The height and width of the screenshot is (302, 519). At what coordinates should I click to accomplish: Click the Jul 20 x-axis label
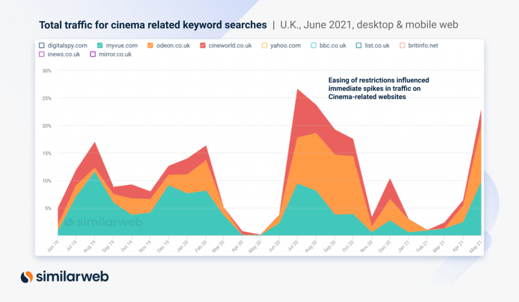click(292, 246)
